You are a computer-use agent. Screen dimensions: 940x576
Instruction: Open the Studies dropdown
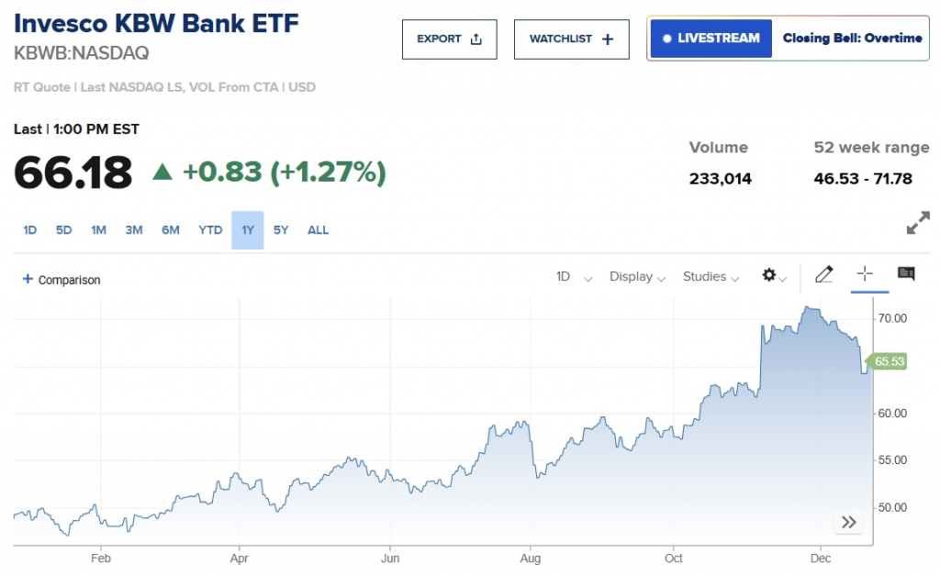pos(711,276)
